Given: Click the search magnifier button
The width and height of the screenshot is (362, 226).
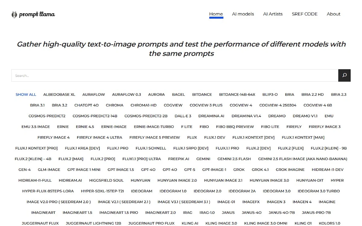Looking at the screenshot, I should coord(344,75).
